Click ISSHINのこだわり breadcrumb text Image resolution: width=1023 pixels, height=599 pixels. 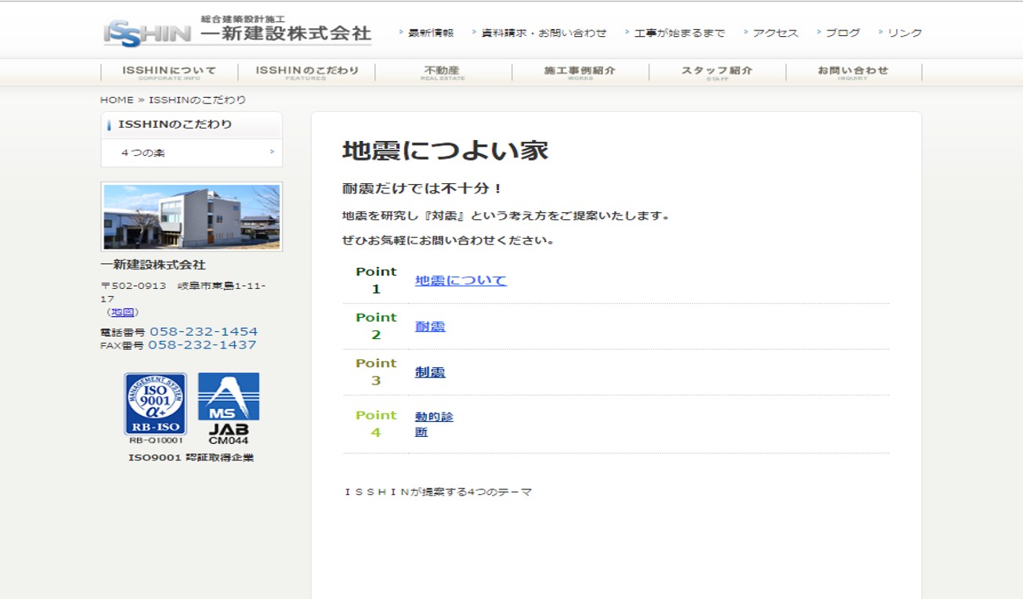pos(197,99)
